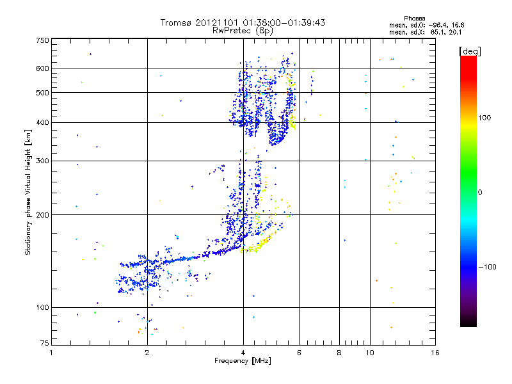The height and width of the screenshot is (384, 512).
Task: Click the y-axis tick label '75'
Action: (45, 343)
